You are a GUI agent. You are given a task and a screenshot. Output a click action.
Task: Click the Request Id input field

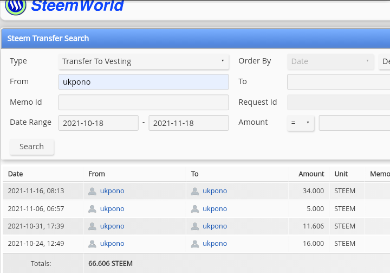click(339, 102)
